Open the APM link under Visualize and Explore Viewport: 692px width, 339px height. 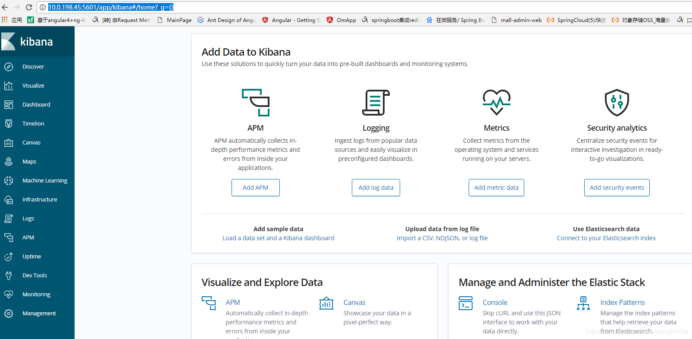pos(233,302)
